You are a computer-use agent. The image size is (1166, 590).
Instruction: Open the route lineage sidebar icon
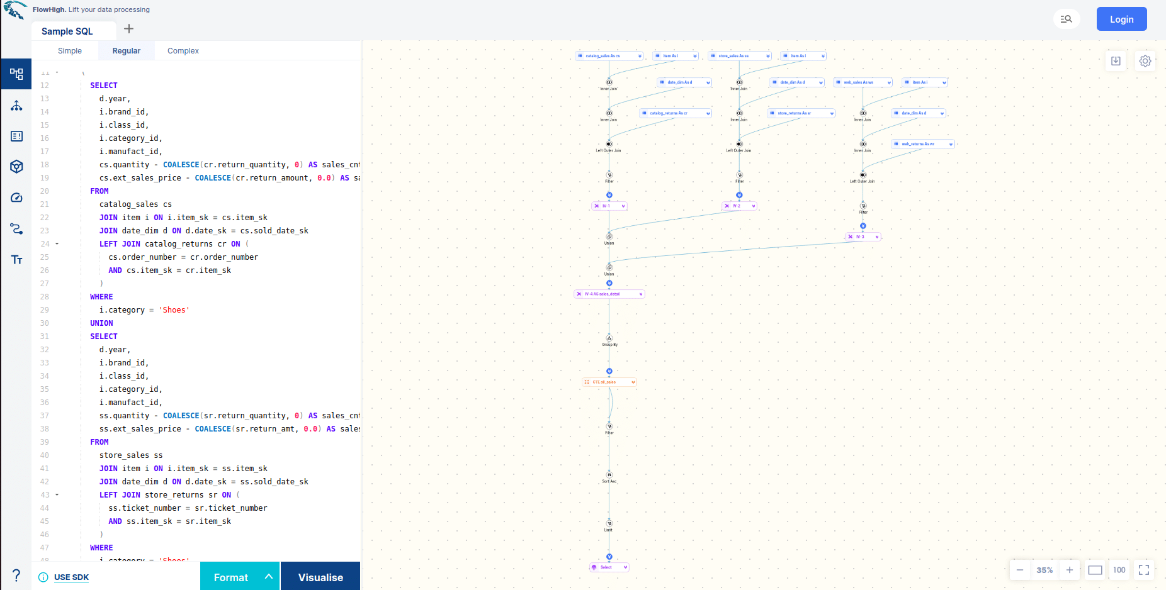point(16,228)
